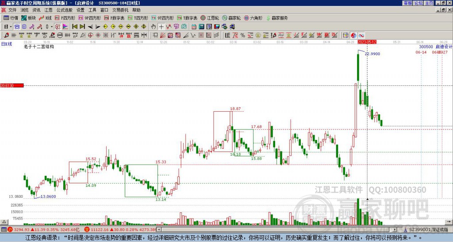The width and height of the screenshot is (453, 242).
Task: Select the hand pan tool
Action: 154,27
